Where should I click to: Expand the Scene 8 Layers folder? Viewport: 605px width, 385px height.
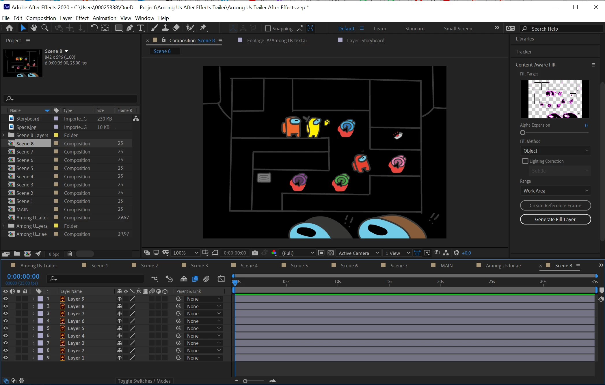click(x=3, y=135)
